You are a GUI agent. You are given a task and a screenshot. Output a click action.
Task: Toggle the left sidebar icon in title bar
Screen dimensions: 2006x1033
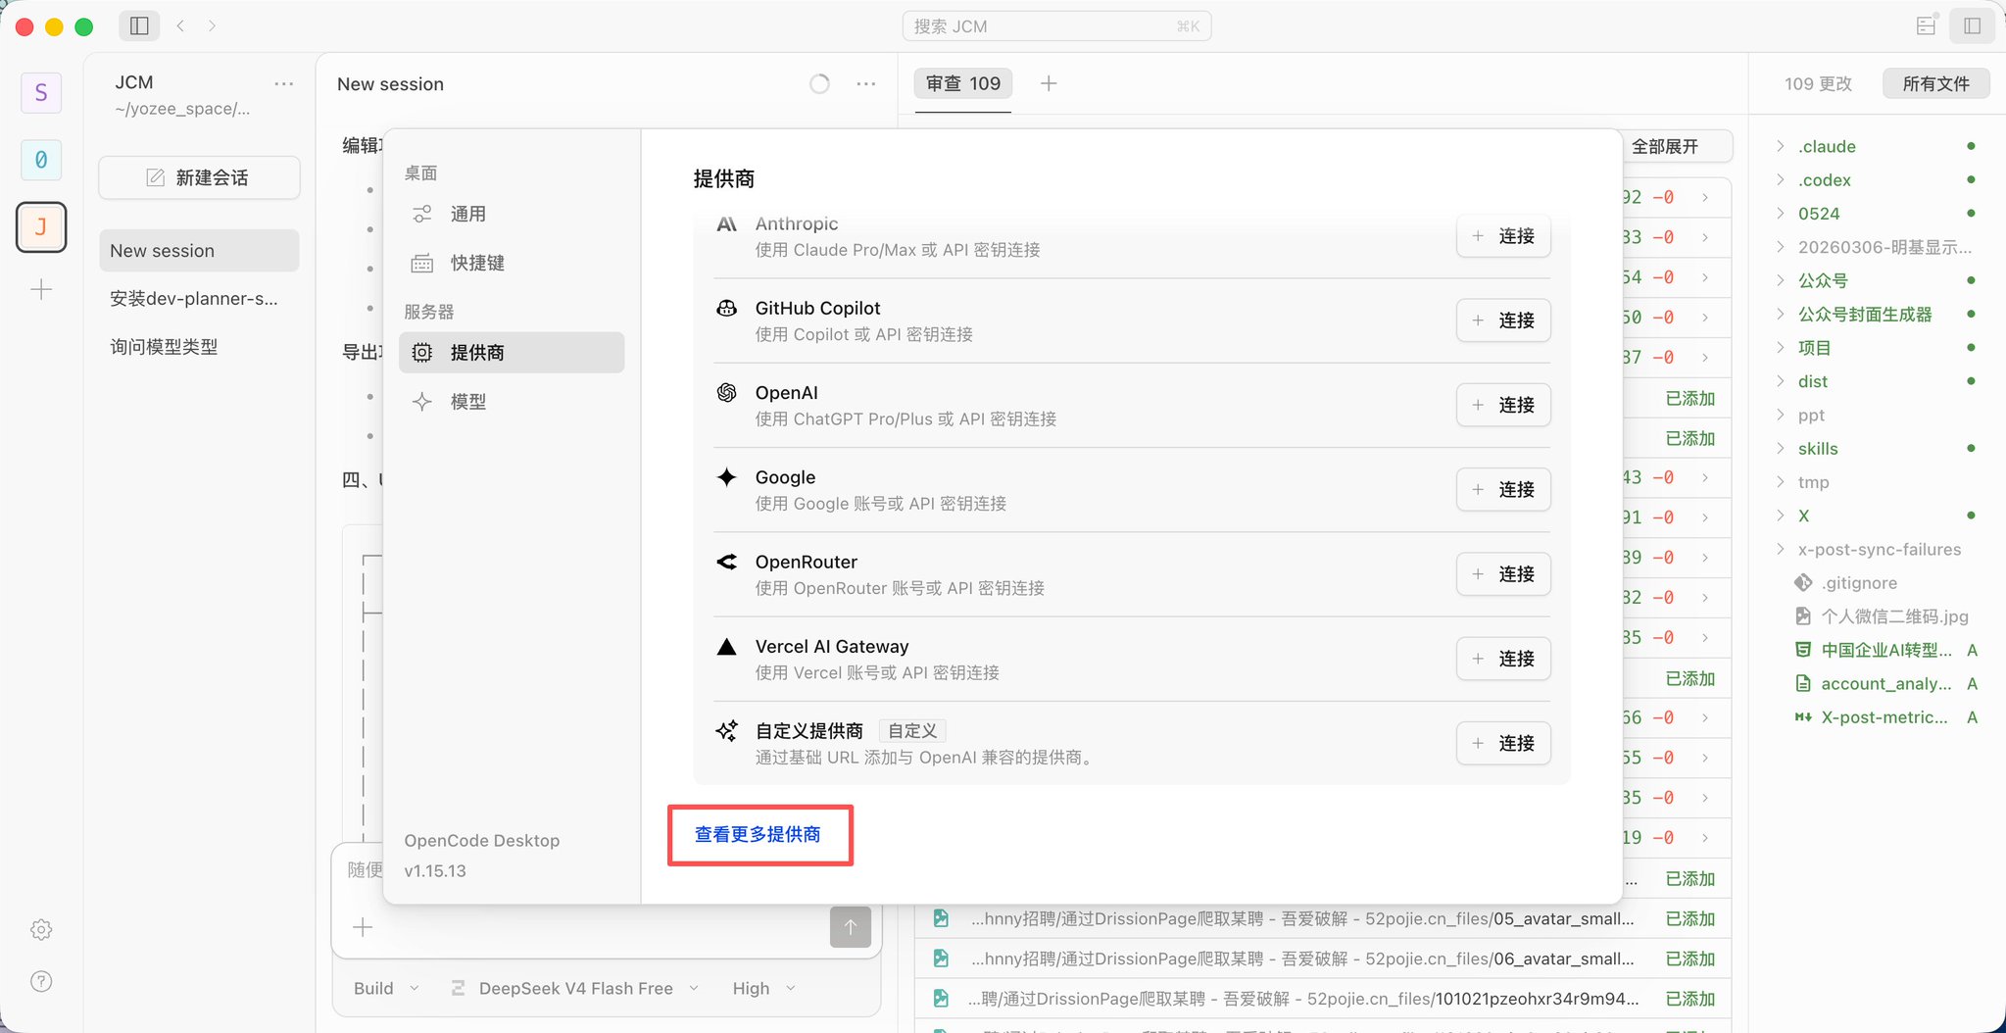click(x=139, y=26)
